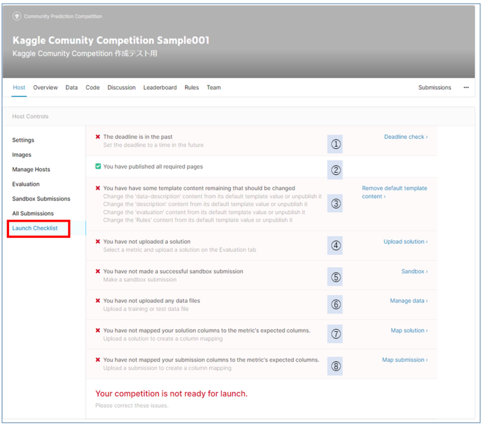Follow the Map solution link
The height and width of the screenshot is (427, 485).
pyautogui.click(x=409, y=330)
